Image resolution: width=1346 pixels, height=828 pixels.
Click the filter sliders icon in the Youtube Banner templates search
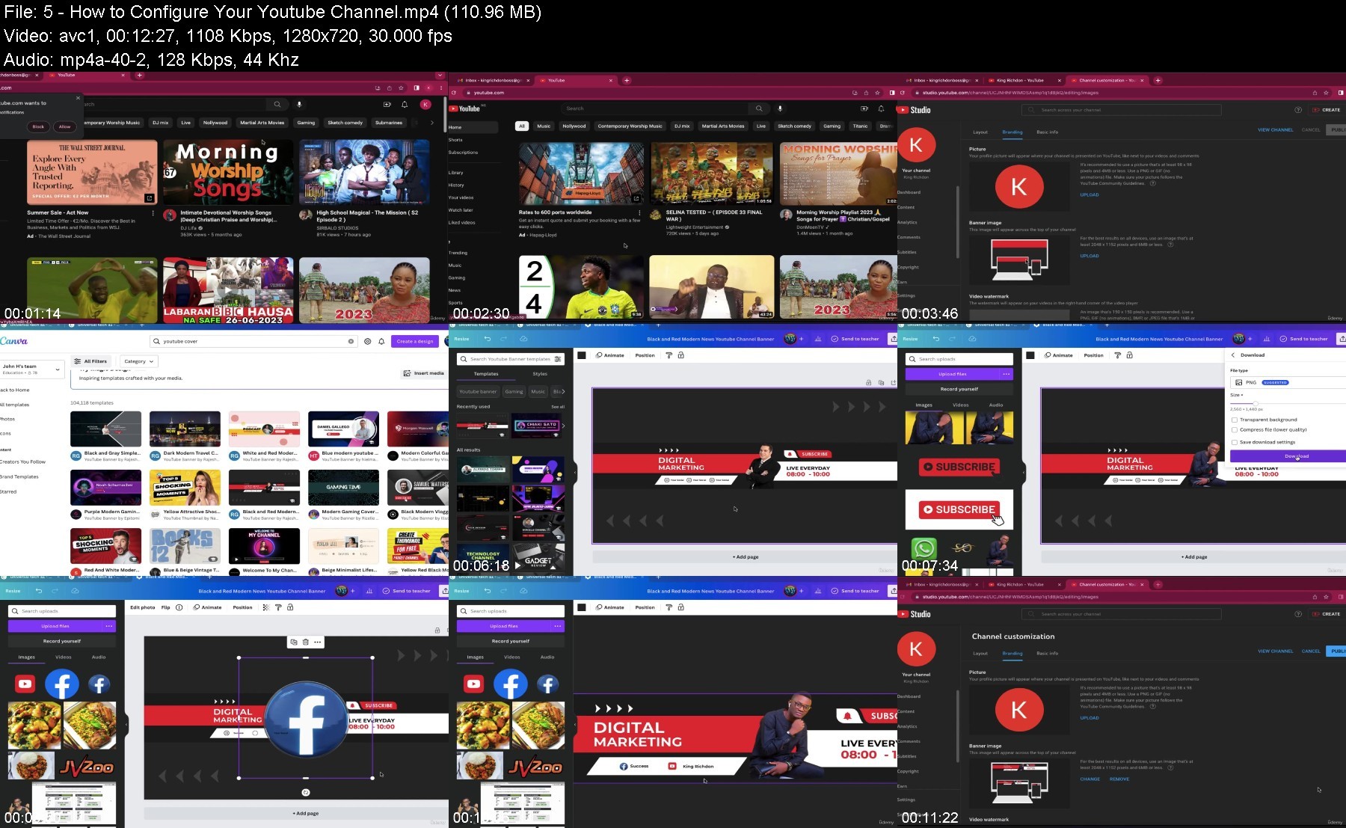point(558,359)
